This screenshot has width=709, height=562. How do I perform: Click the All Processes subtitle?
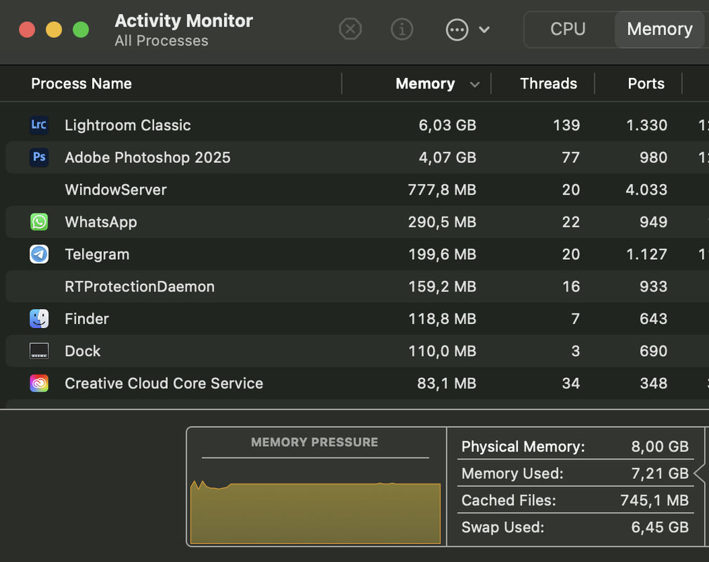point(162,41)
